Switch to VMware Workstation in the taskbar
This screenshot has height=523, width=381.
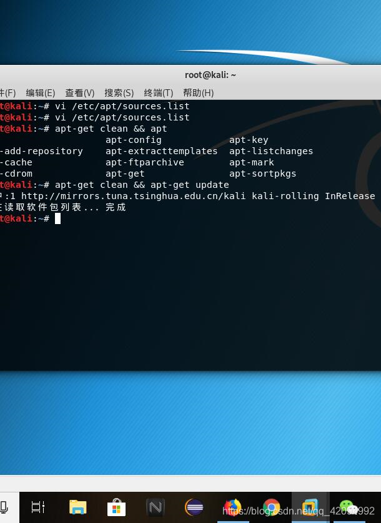click(x=310, y=507)
